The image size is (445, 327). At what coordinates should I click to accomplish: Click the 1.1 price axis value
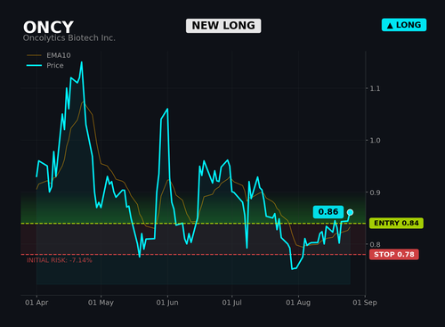[x=375, y=88]
